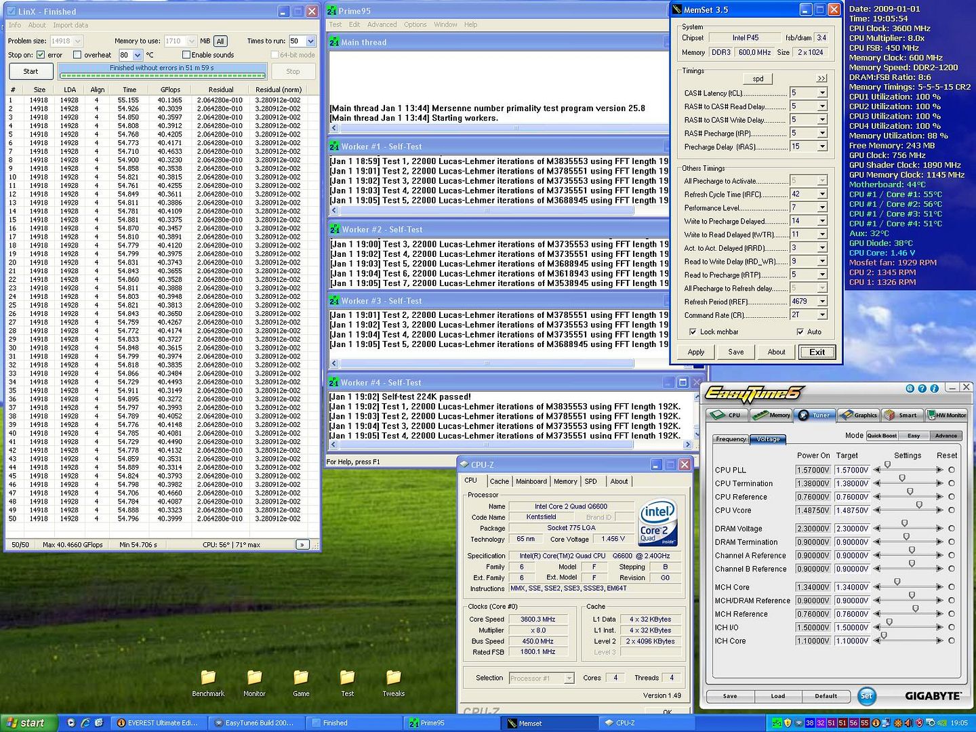The image size is (976, 732).
Task: Select CPU Vcore reset radio button
Action: click(x=952, y=510)
